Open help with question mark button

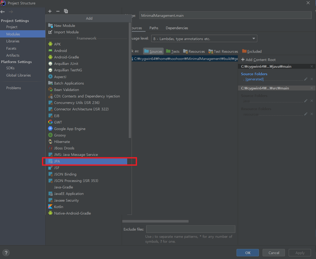6,253
